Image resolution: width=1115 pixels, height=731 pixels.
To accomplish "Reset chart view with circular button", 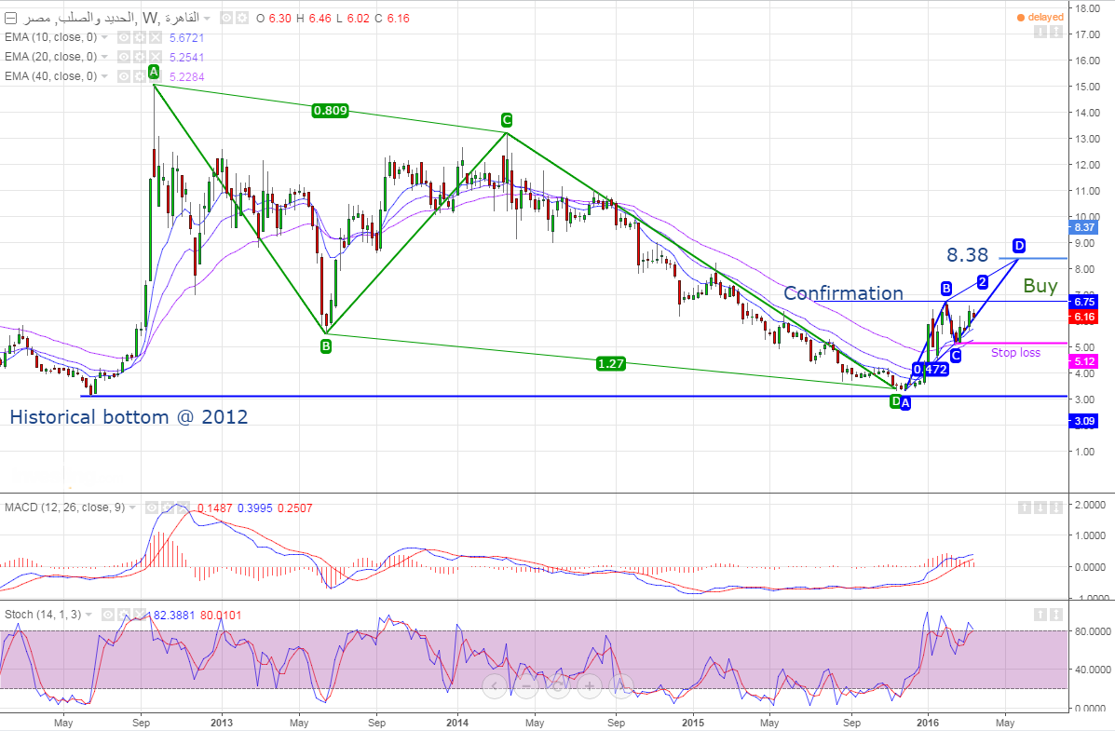I will click(557, 687).
